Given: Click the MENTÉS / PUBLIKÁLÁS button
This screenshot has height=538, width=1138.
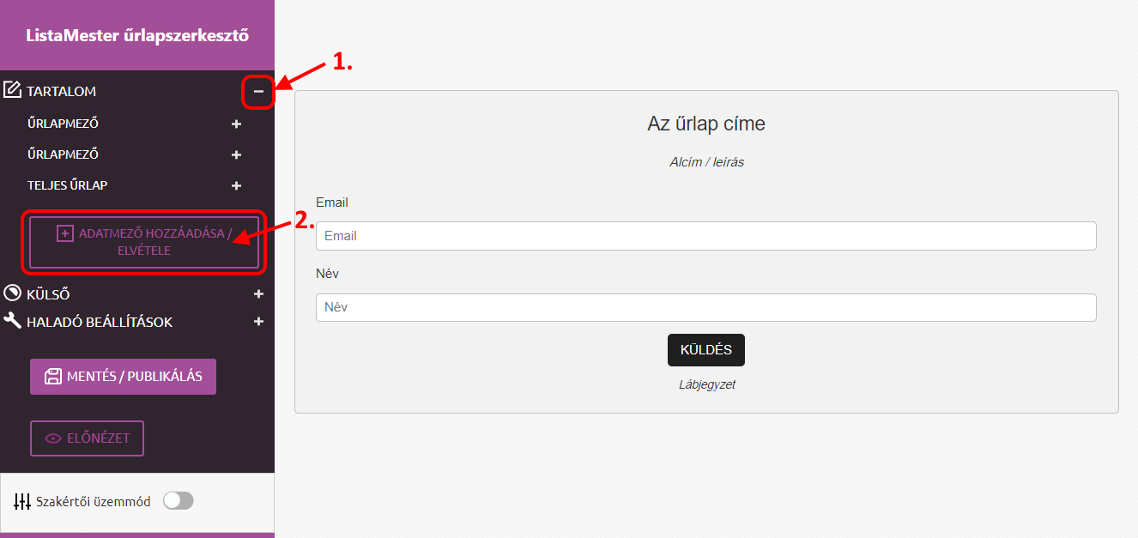Looking at the screenshot, I should tap(123, 377).
